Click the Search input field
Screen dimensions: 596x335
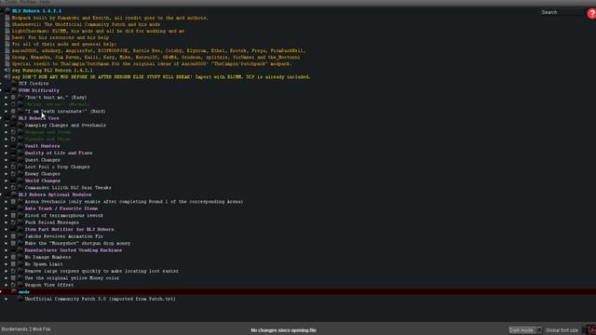pyautogui.click(x=562, y=12)
